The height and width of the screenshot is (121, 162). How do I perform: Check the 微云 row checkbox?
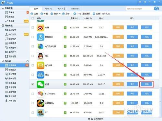click(32, 75)
